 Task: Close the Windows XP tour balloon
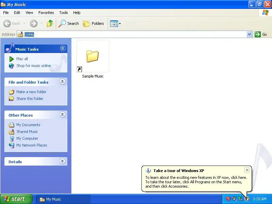[x=247, y=170]
